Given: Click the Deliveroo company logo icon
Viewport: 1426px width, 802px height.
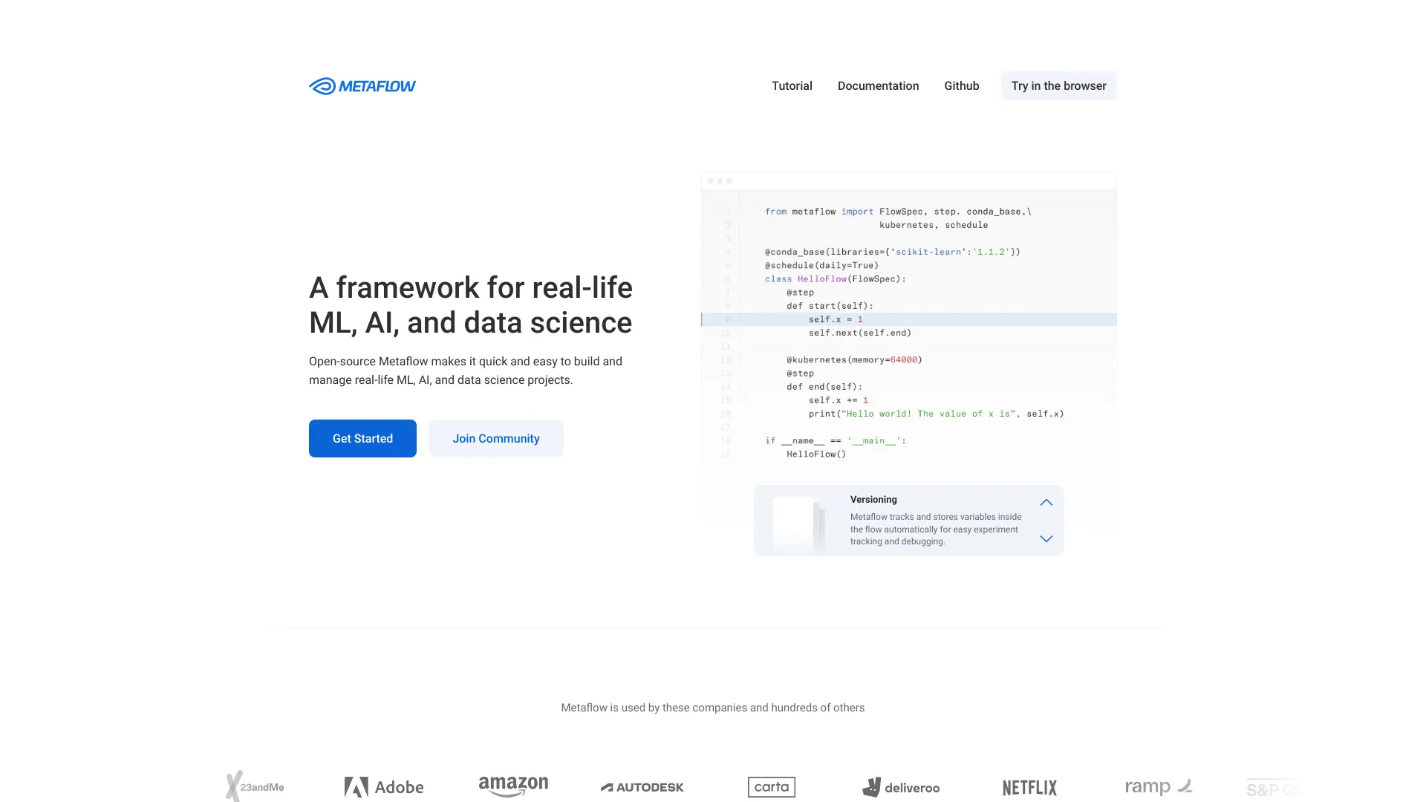Looking at the screenshot, I should [870, 786].
